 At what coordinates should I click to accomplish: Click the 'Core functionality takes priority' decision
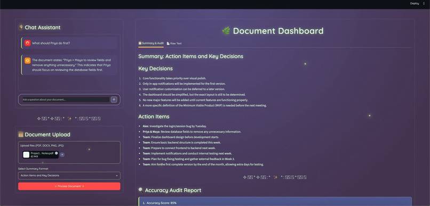pyautogui.click(x=174, y=78)
